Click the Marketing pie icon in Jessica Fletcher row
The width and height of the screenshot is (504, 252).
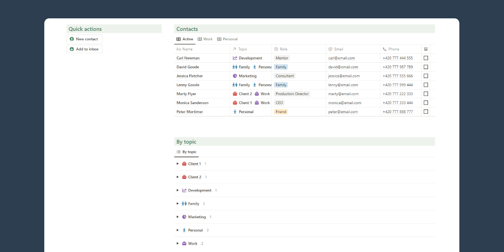point(235,76)
